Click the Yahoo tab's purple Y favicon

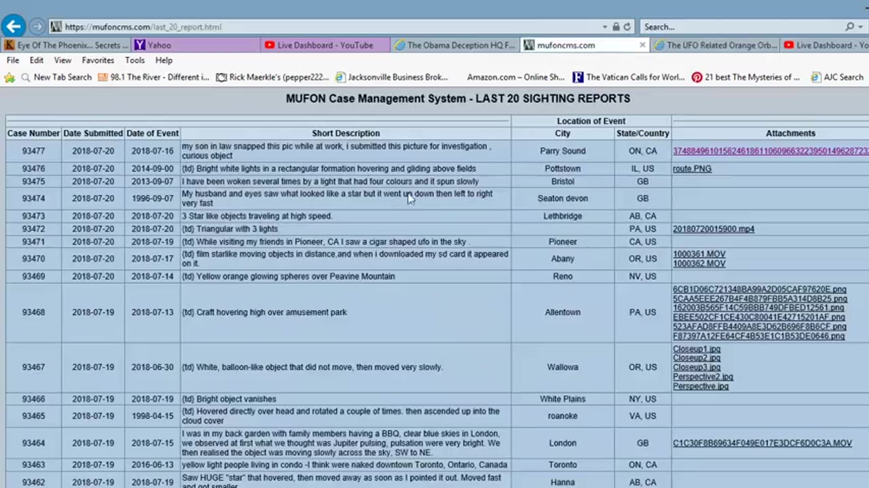140,45
